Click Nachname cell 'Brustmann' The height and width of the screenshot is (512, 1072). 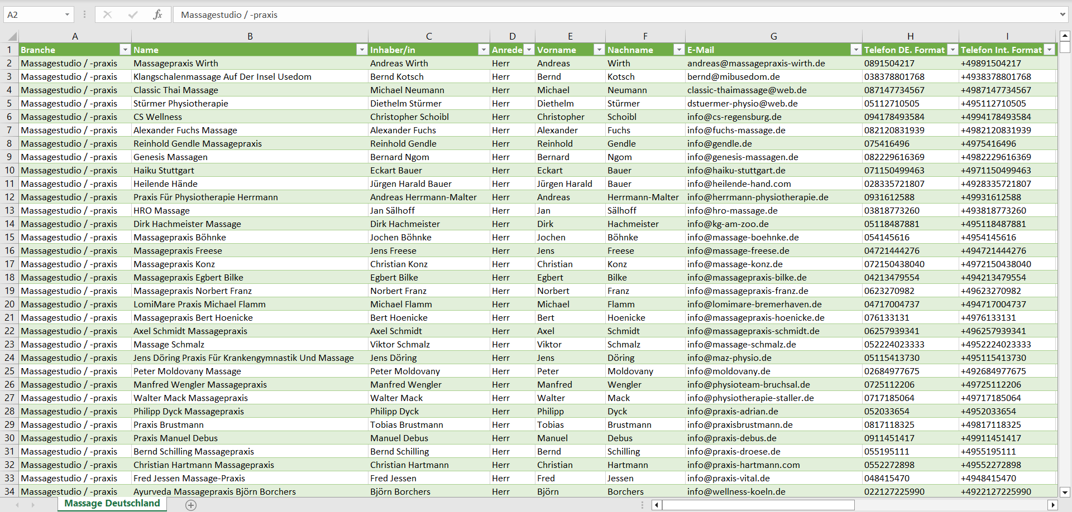tap(645, 424)
